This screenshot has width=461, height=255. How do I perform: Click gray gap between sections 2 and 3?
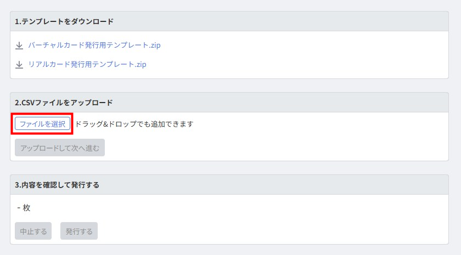(x=229, y=168)
